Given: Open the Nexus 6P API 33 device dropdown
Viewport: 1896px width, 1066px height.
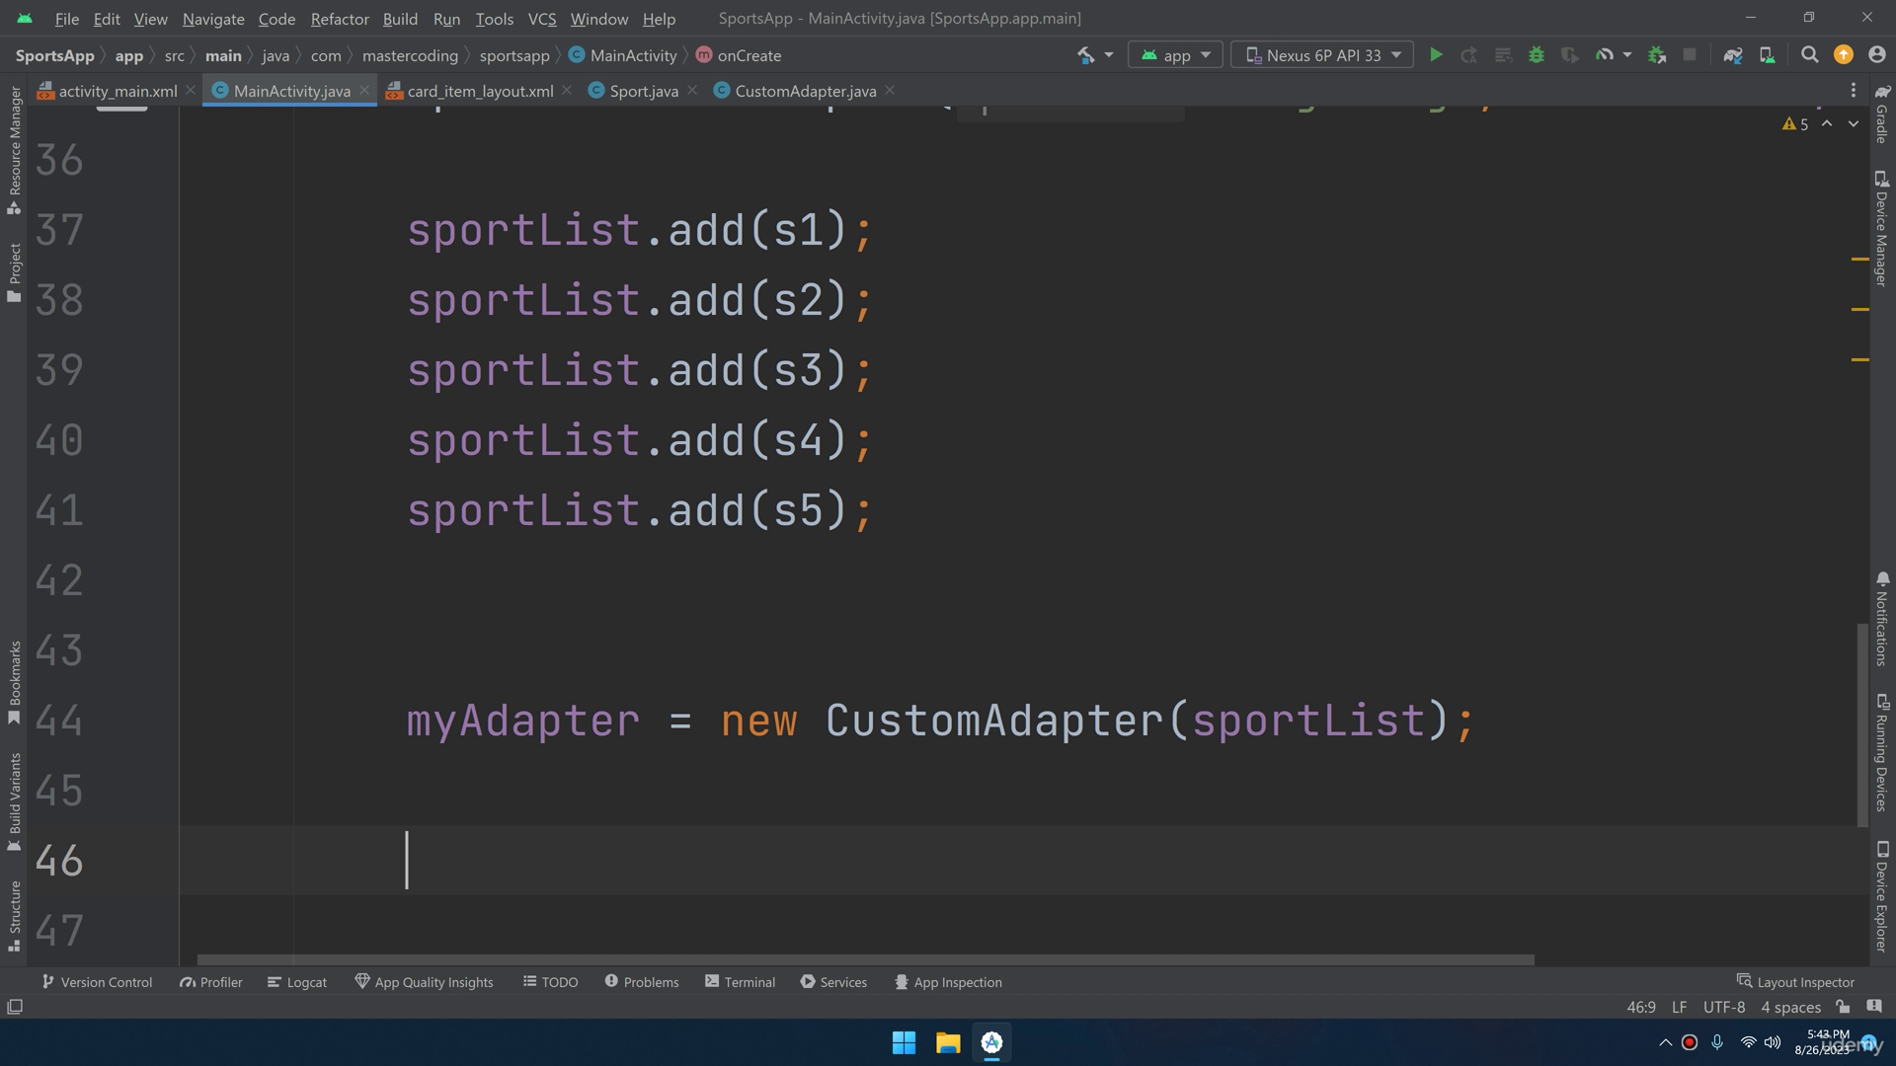Looking at the screenshot, I should (1322, 55).
